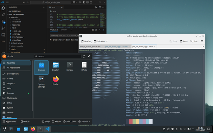This screenshot has width=213, height=133.
Task: Open VS Code Explorer view icon
Action: pos(3,8)
